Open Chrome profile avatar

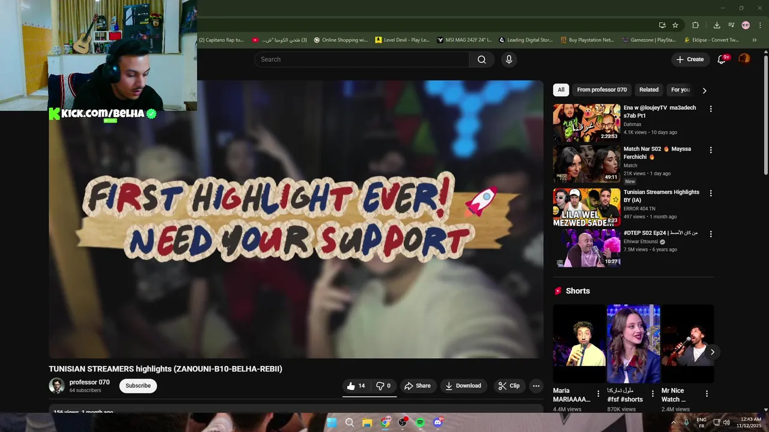(746, 25)
